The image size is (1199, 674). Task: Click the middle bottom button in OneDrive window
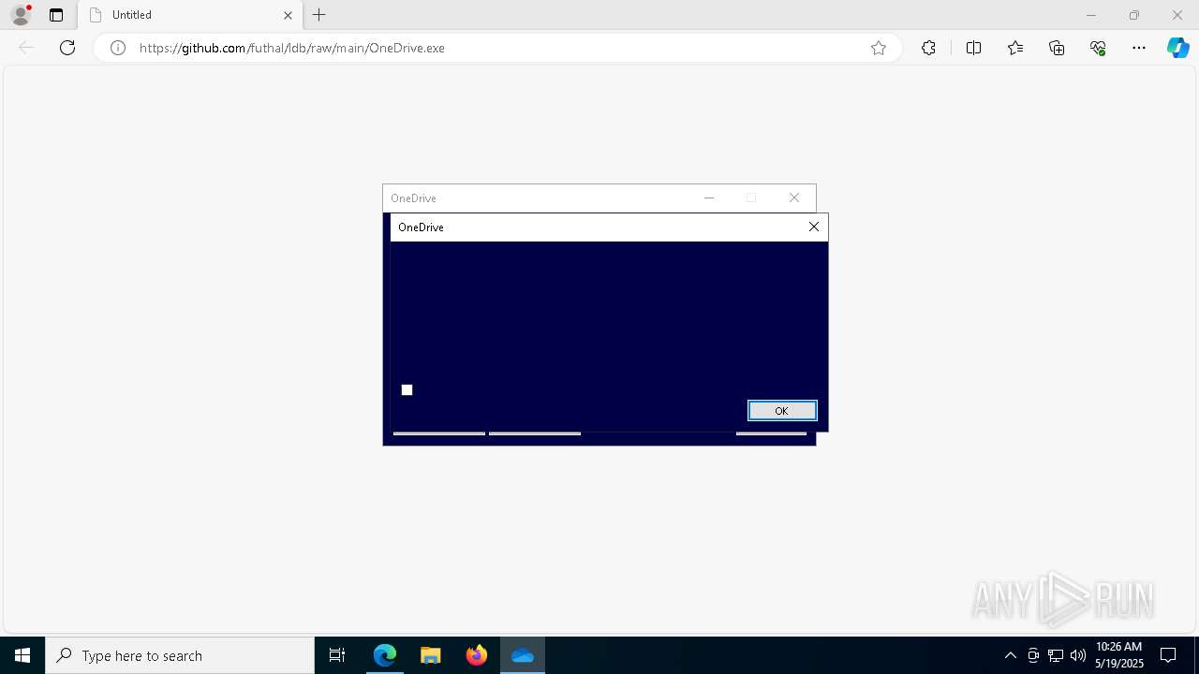click(x=535, y=433)
